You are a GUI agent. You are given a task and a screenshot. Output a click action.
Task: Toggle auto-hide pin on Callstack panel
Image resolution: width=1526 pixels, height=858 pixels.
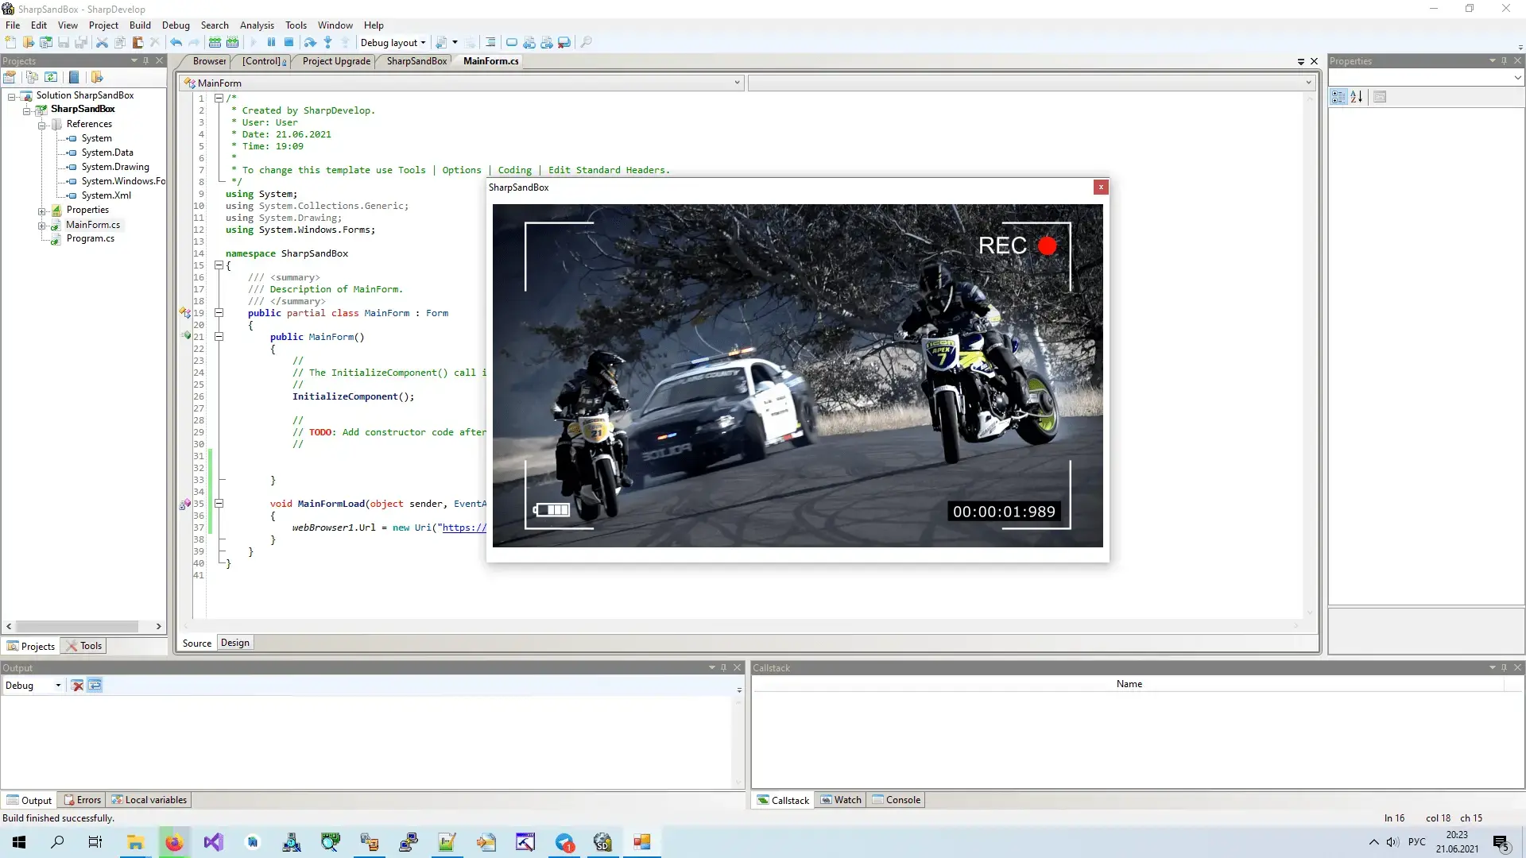(x=1505, y=667)
